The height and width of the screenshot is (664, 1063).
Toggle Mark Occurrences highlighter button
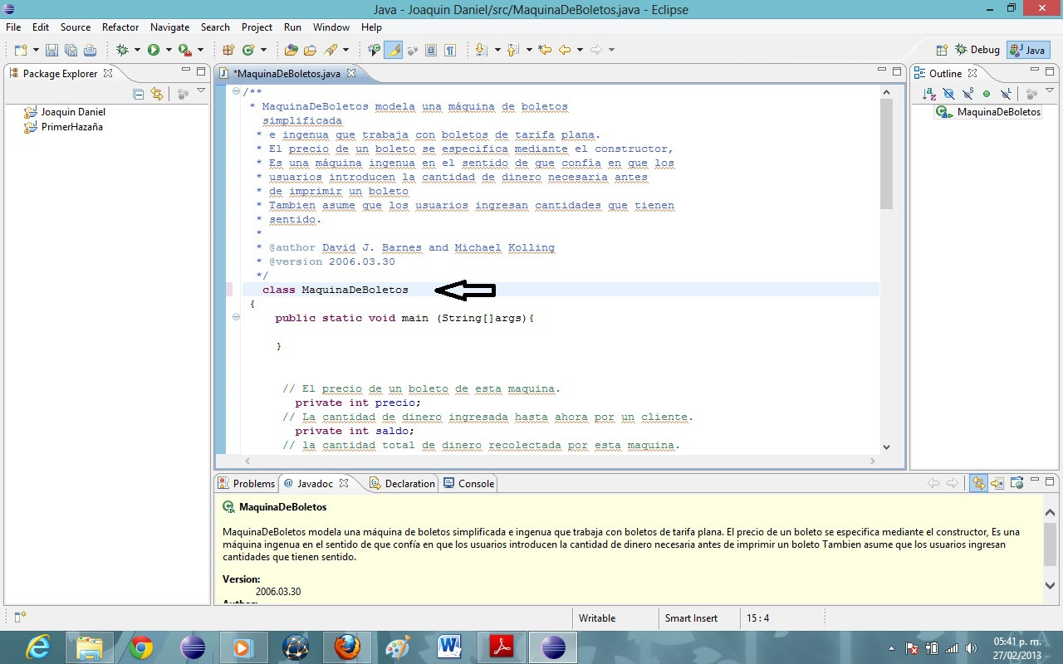394,50
